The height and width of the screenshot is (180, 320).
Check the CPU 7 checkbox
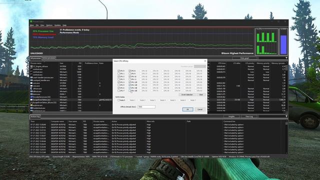[118, 91]
